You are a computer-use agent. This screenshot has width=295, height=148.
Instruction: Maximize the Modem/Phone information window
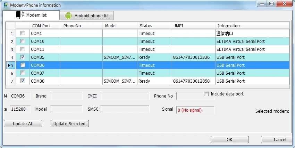pyautogui.click(x=271, y=3)
